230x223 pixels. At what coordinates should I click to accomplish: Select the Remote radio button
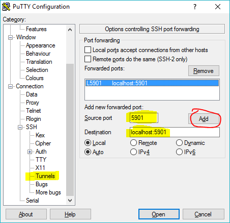(133, 143)
